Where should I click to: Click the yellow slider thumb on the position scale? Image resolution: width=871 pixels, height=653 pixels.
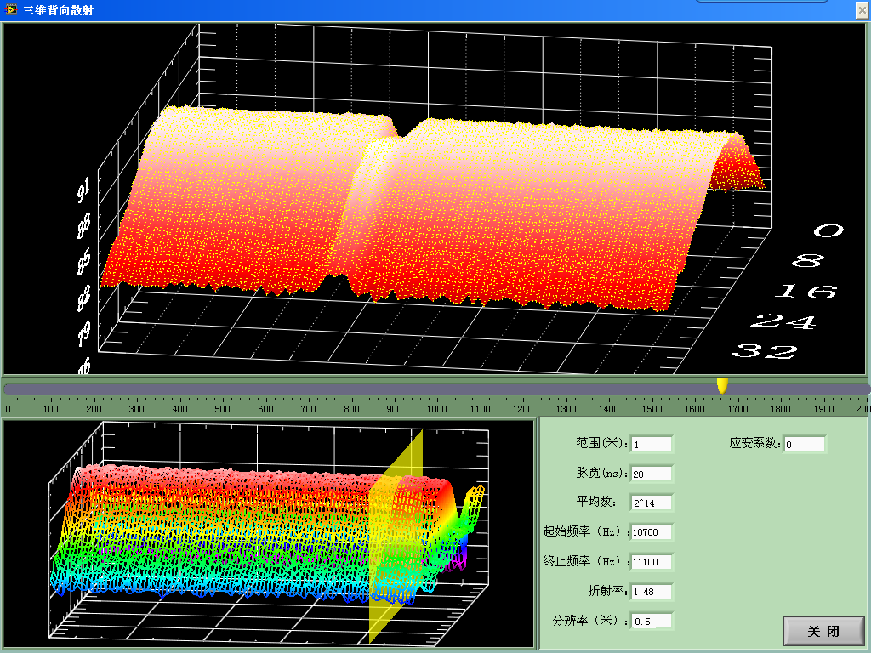point(722,385)
